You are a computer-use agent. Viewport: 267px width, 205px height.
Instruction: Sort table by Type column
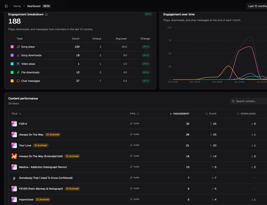coord(134,114)
